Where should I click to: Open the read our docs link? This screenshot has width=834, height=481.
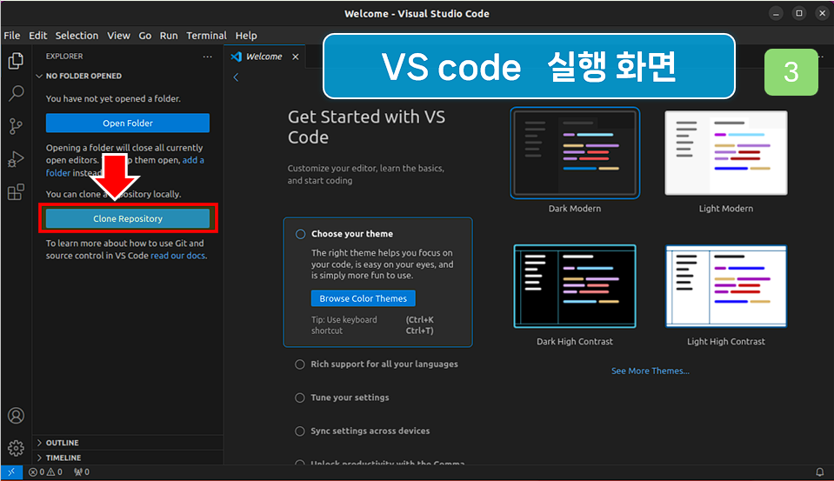point(177,256)
